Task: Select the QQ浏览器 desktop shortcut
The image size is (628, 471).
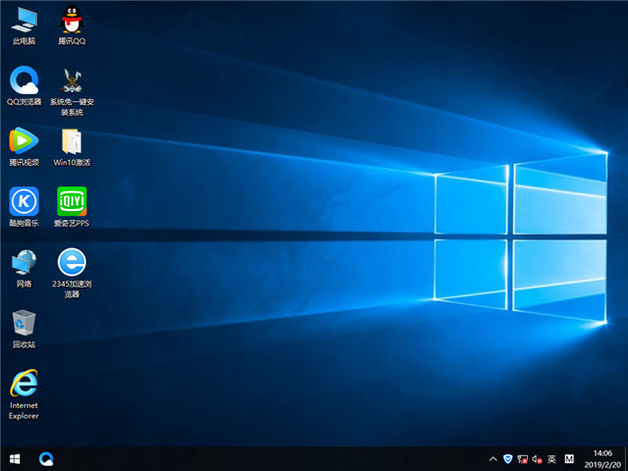Action: (24, 85)
